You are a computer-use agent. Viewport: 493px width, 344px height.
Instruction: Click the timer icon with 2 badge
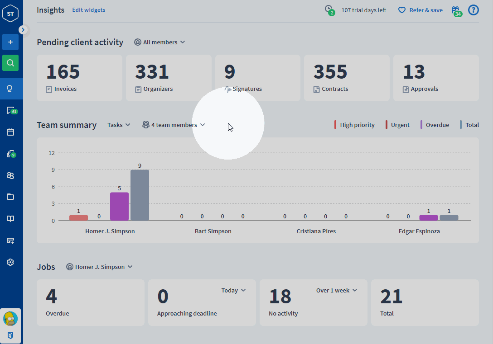[x=329, y=9]
